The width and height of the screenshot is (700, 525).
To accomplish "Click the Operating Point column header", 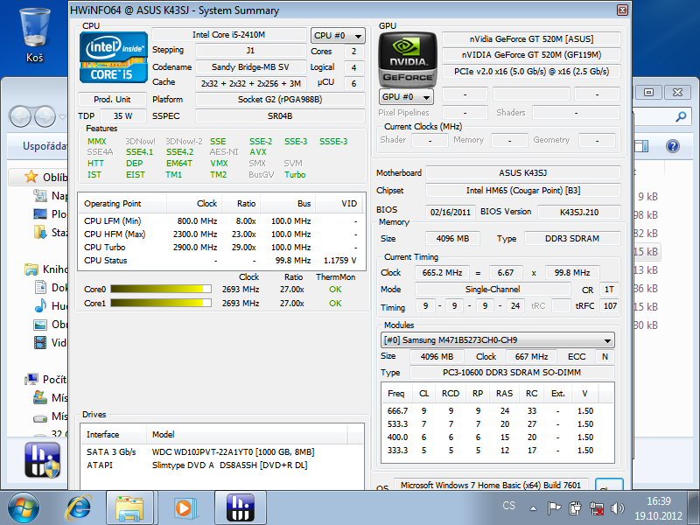I will tap(122, 204).
